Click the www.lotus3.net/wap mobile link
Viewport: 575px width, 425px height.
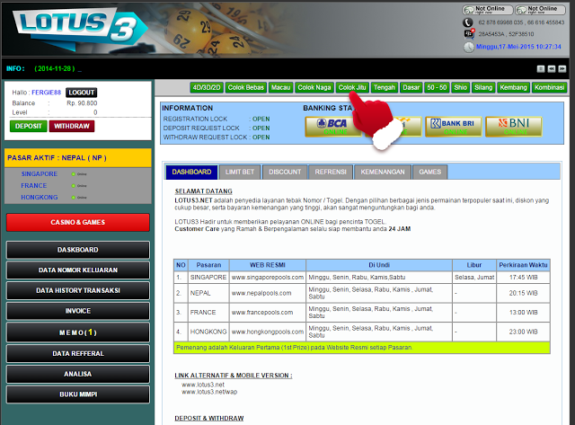[209, 392]
